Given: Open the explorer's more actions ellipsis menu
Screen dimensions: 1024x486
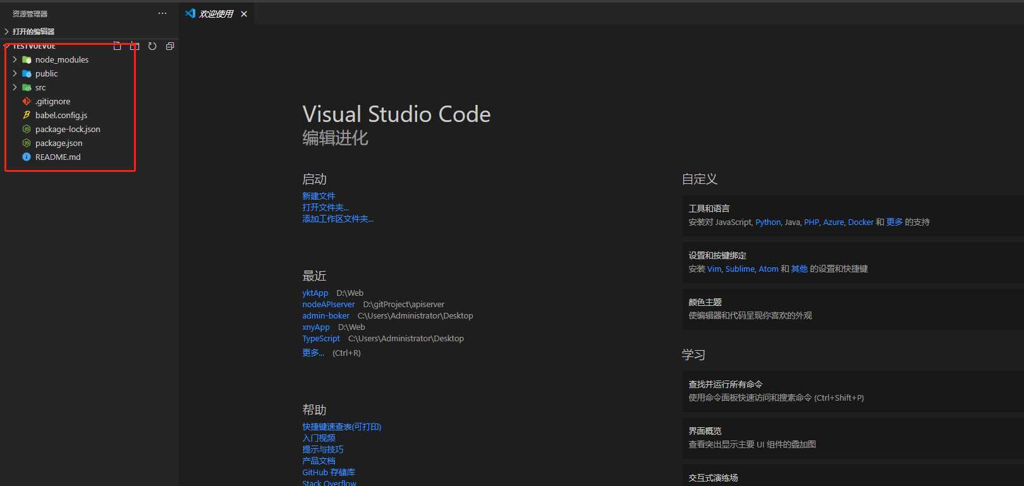Looking at the screenshot, I should [162, 13].
